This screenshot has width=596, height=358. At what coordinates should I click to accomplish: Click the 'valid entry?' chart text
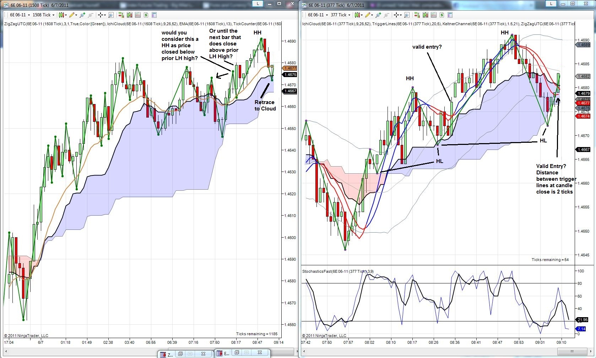[x=427, y=47]
